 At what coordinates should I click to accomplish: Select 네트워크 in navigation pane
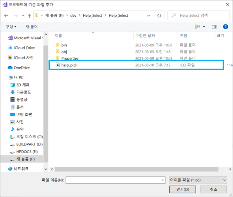[x=18, y=169]
